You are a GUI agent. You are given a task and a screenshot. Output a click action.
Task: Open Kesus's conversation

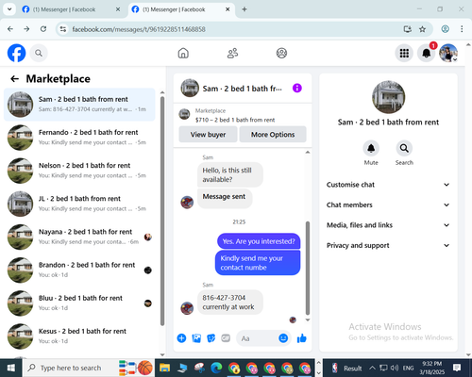point(79,336)
